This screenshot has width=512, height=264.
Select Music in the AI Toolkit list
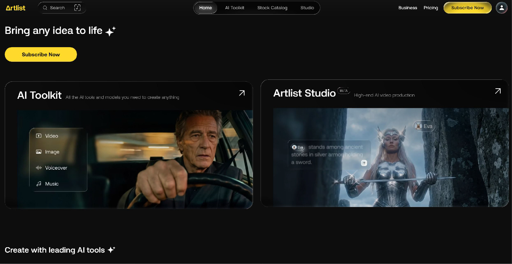pos(52,184)
